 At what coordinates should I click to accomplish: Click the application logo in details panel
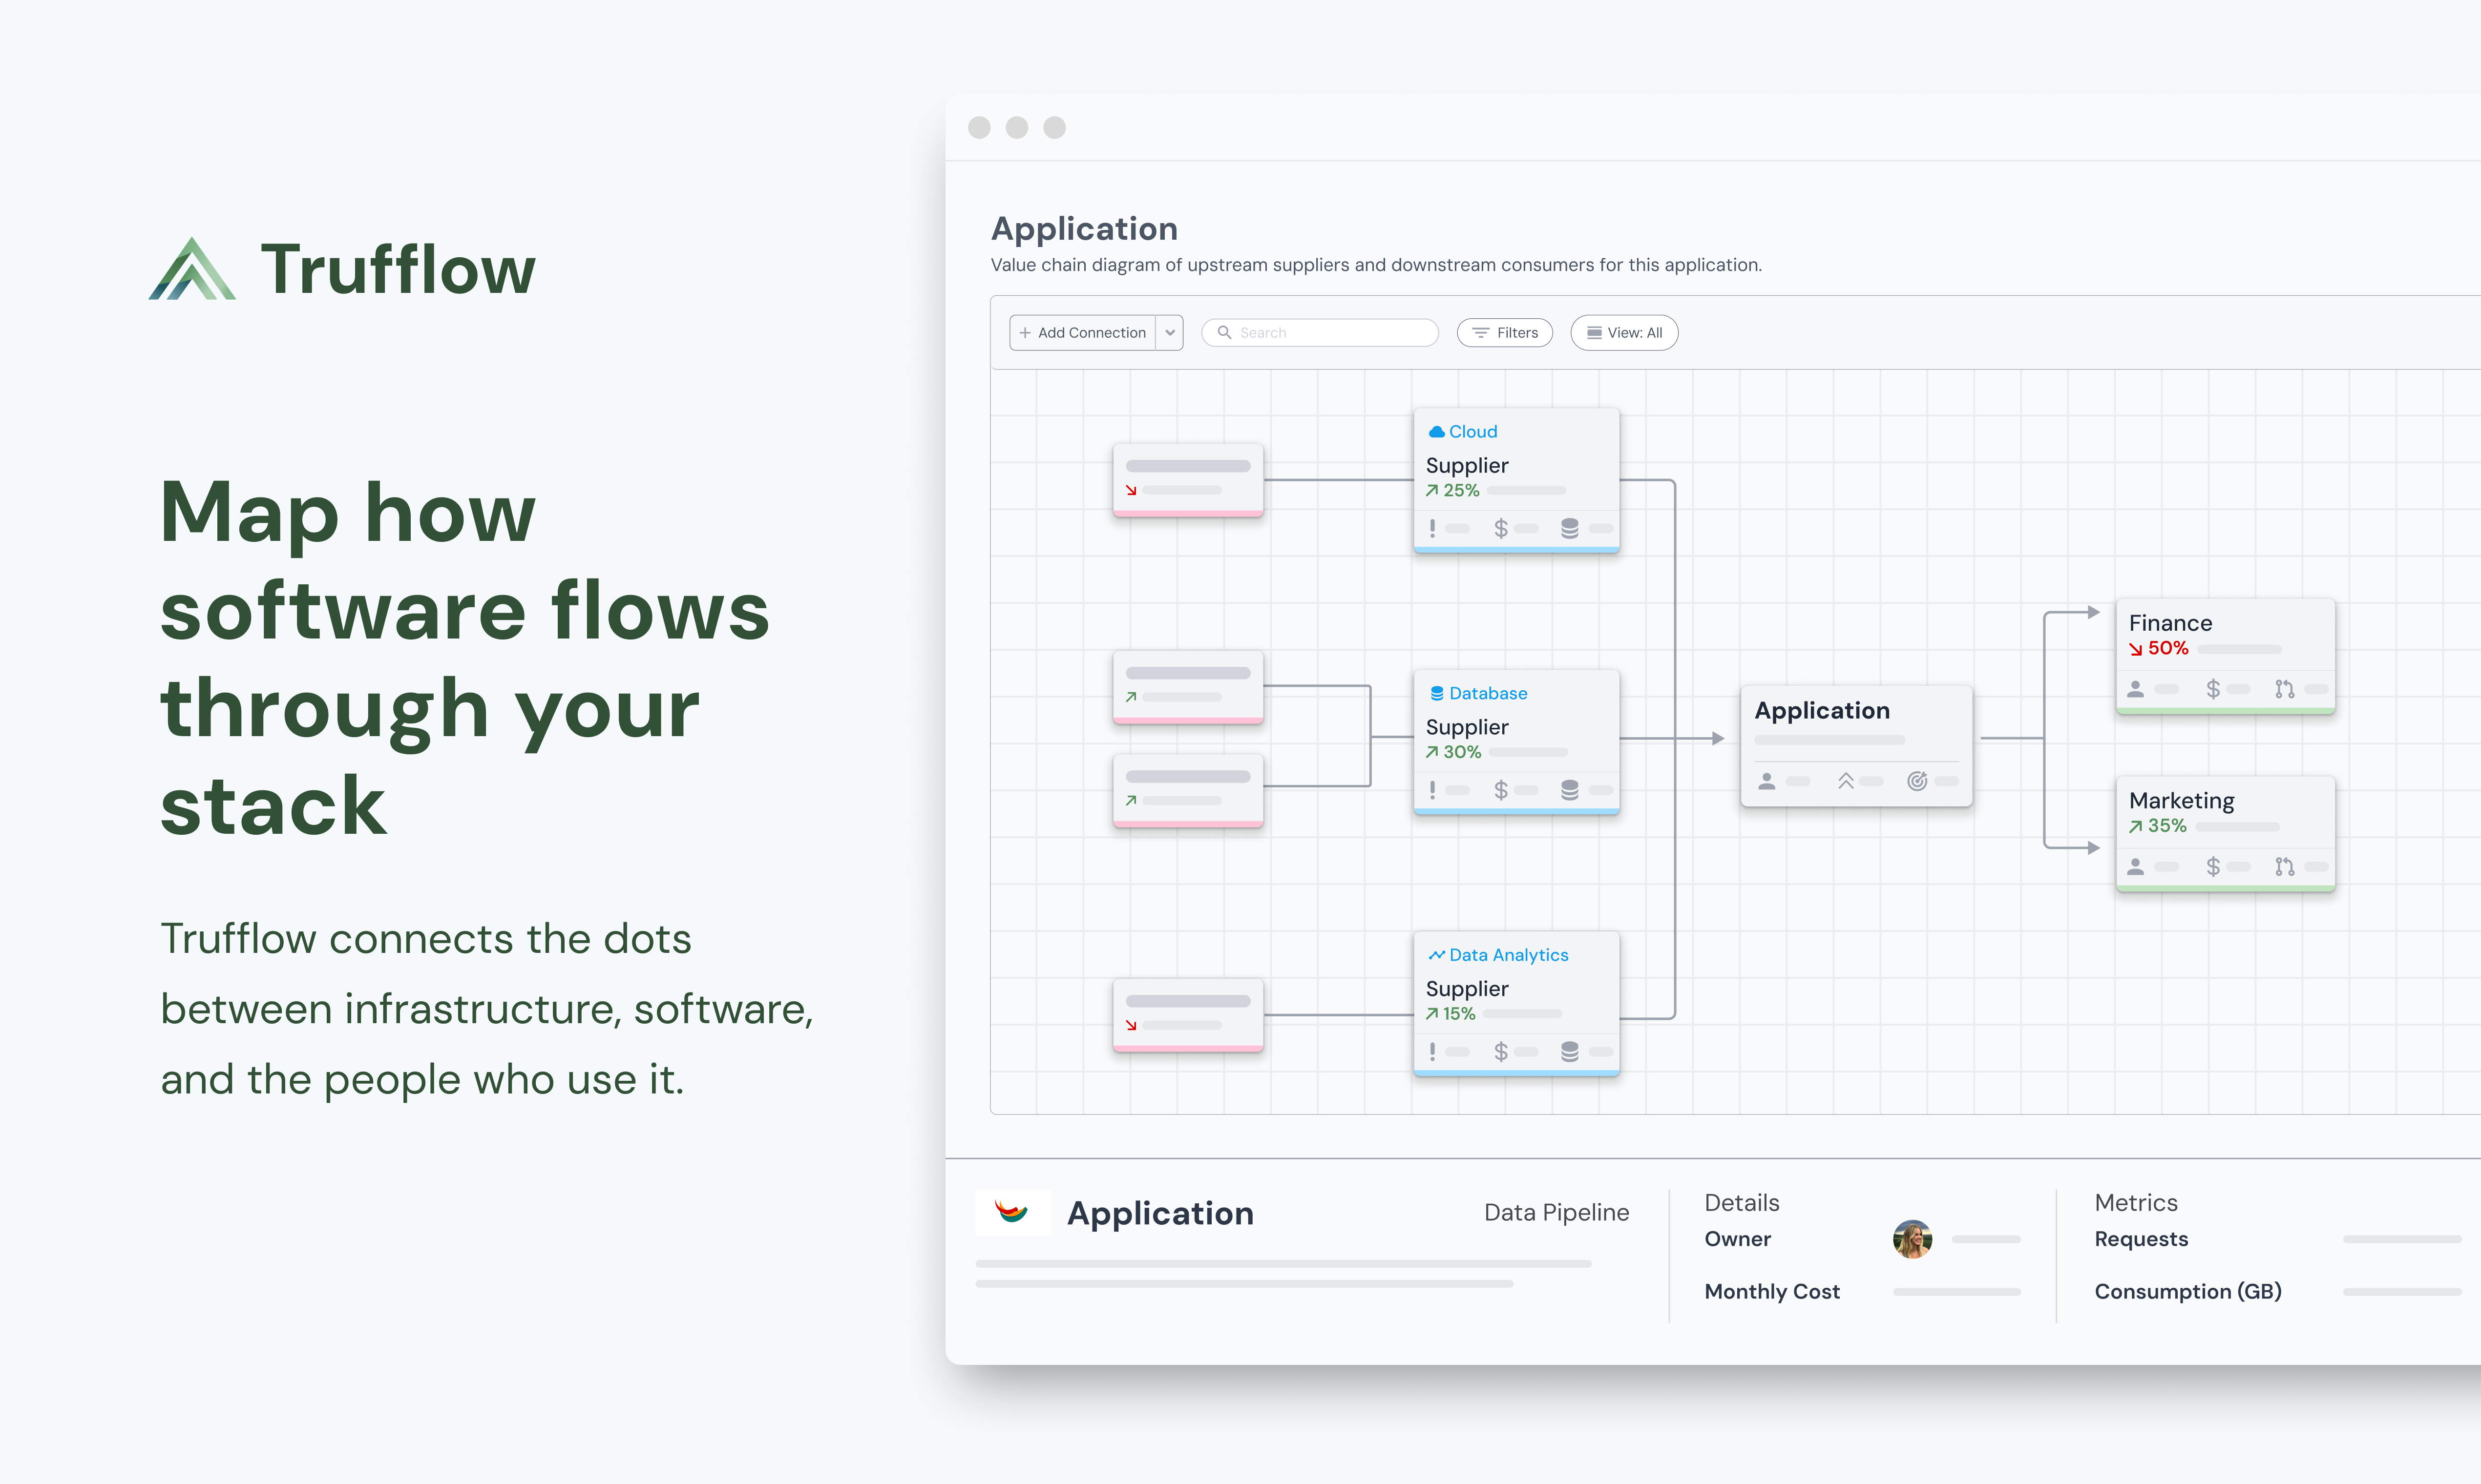pos(1012,1212)
